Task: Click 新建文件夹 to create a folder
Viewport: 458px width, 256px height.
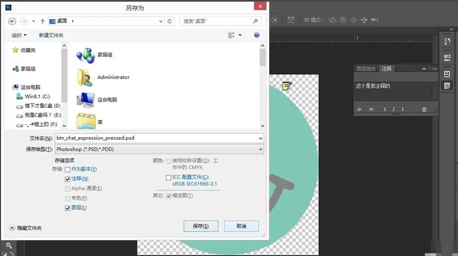Action: (51, 35)
